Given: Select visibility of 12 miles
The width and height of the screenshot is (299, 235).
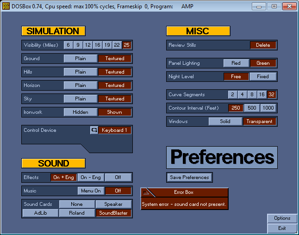Looking at the screenshot, I should [x=87, y=45].
